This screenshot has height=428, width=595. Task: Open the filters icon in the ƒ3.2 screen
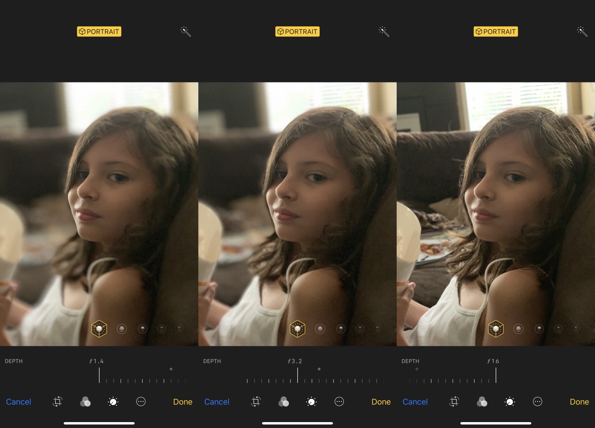(x=284, y=401)
